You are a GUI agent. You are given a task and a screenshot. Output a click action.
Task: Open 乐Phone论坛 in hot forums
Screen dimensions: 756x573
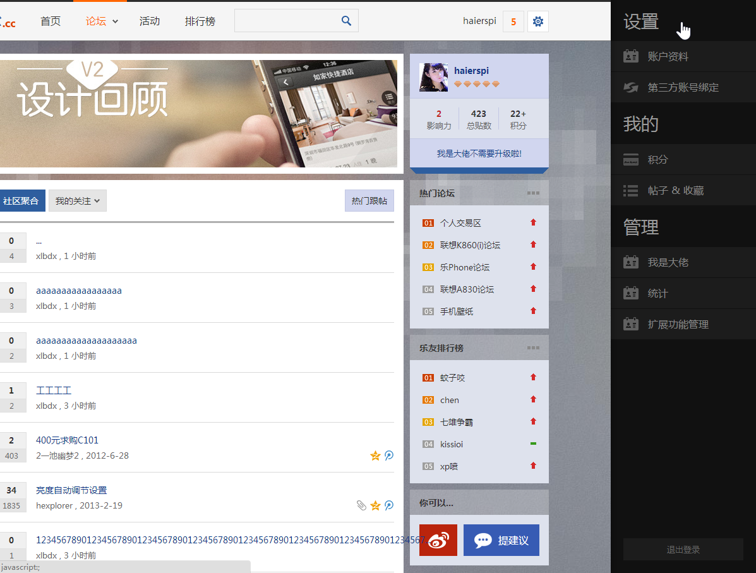click(x=465, y=267)
